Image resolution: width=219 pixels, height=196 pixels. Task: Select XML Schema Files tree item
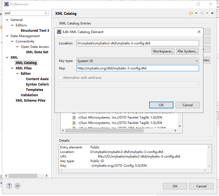(x=30, y=100)
